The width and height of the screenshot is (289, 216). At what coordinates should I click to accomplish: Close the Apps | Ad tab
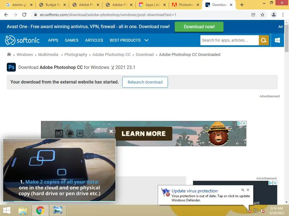coord(165,5)
